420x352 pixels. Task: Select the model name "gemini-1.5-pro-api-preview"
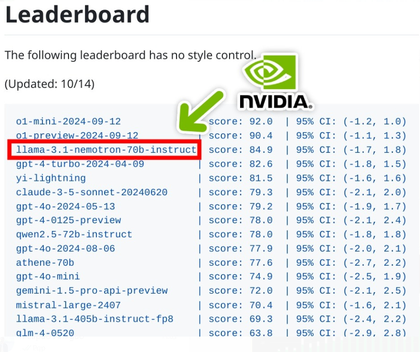(x=92, y=291)
